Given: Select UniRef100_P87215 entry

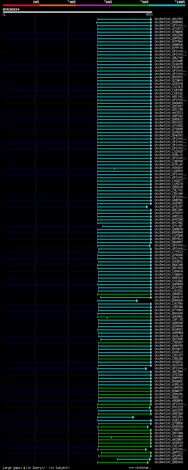Looking at the screenshot, I should (169, 407).
